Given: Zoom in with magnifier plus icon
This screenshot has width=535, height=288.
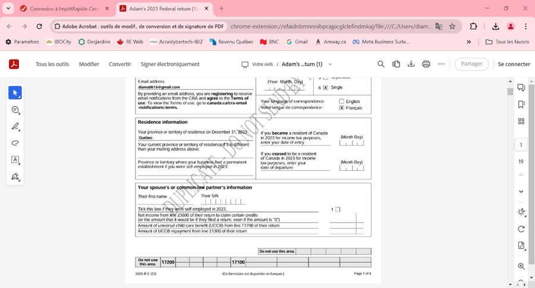Looking at the screenshot, I should tap(521, 266).
